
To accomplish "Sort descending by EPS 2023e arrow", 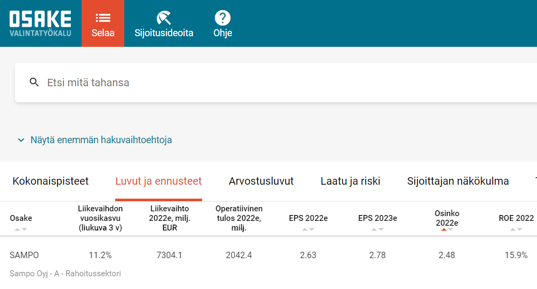I will [x=381, y=229].
